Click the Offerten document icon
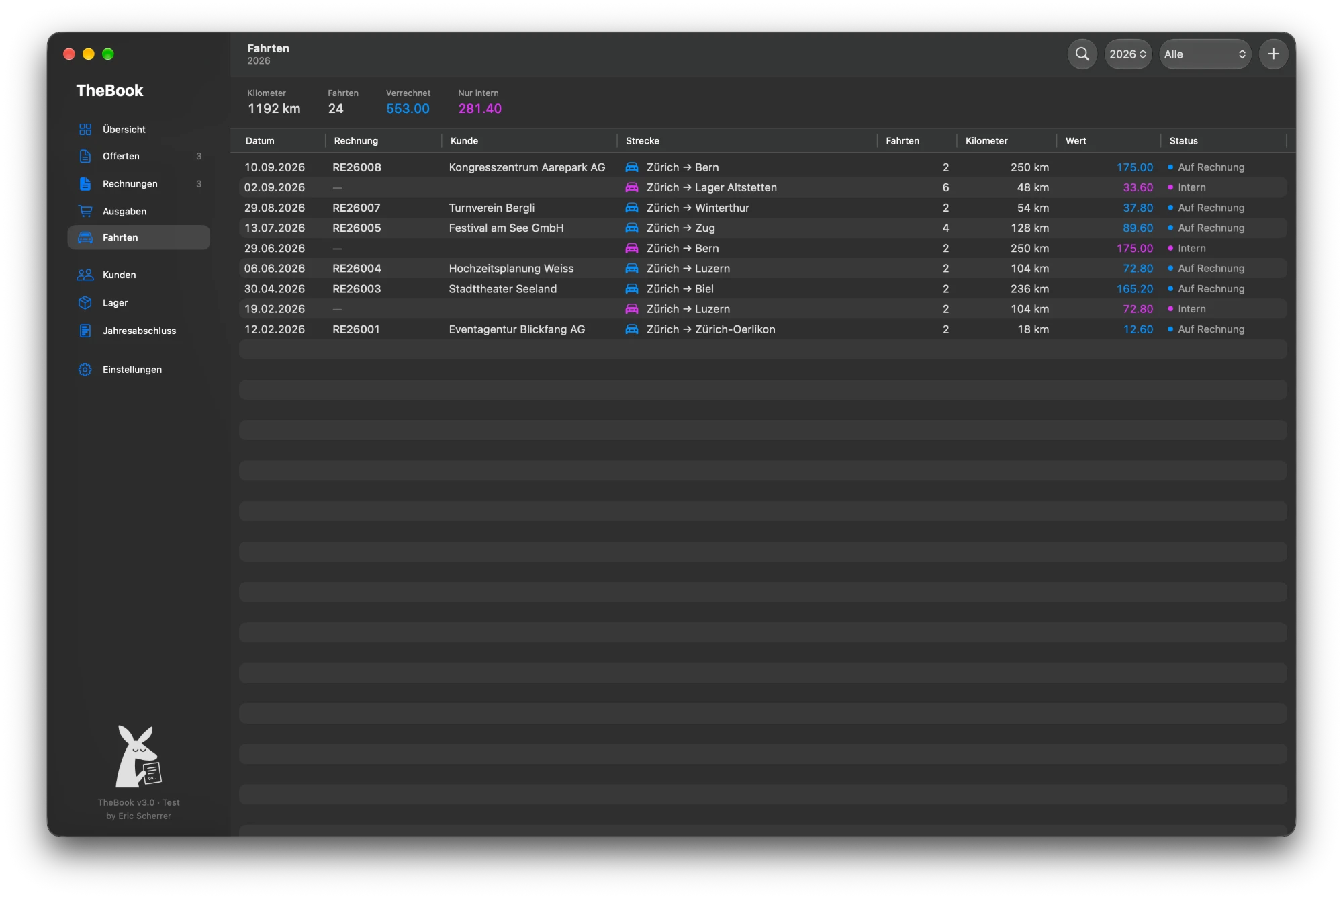Image resolution: width=1343 pixels, height=899 pixels. pyautogui.click(x=85, y=156)
